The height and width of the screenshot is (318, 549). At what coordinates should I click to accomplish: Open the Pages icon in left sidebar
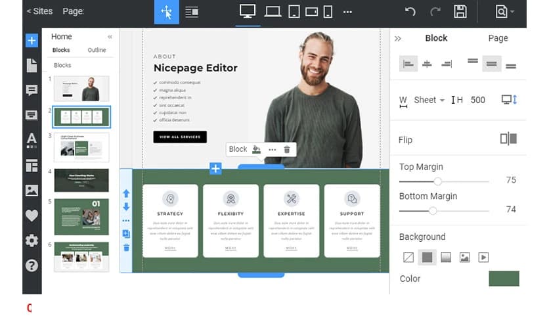pyautogui.click(x=32, y=66)
